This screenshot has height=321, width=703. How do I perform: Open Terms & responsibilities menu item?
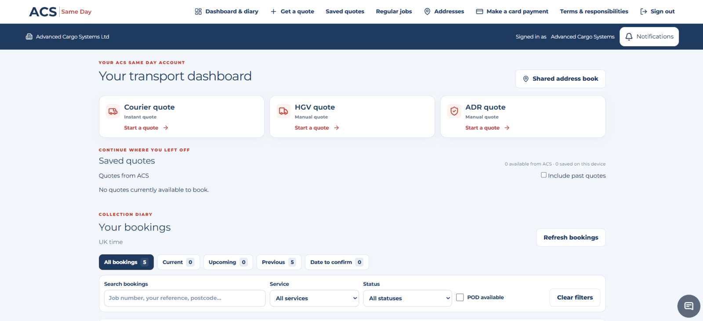[x=594, y=11]
